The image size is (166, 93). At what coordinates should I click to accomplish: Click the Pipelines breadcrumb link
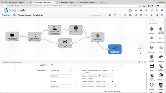pos(6,15)
